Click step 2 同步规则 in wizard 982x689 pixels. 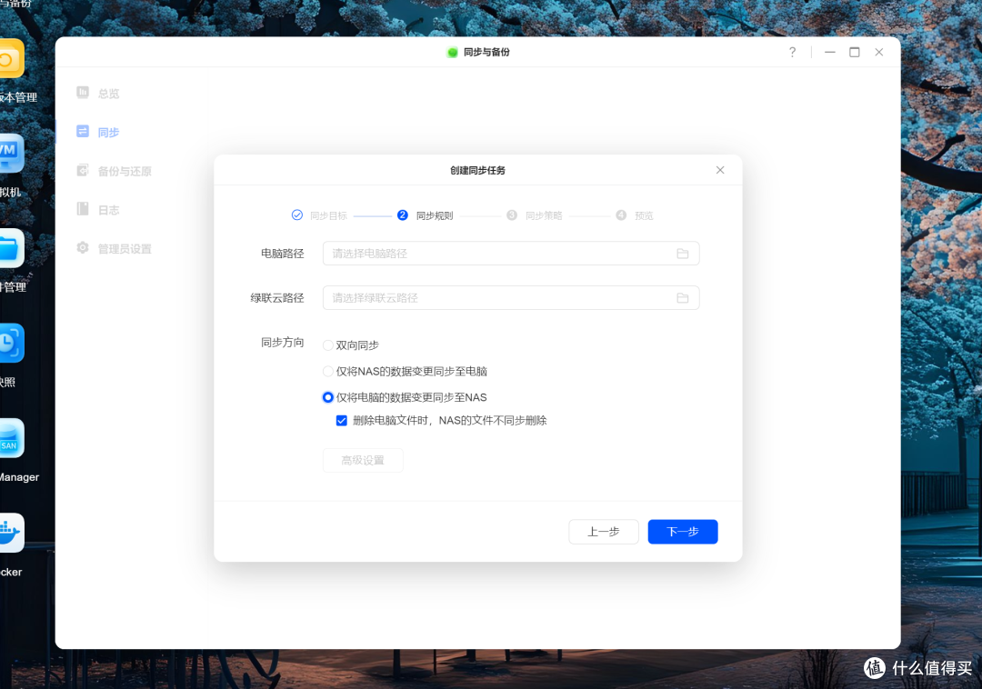pyautogui.click(x=426, y=215)
